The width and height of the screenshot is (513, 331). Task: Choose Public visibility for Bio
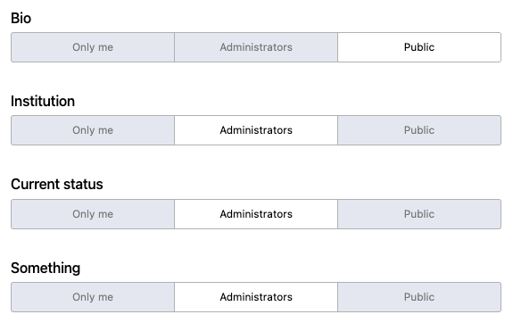coord(419,47)
